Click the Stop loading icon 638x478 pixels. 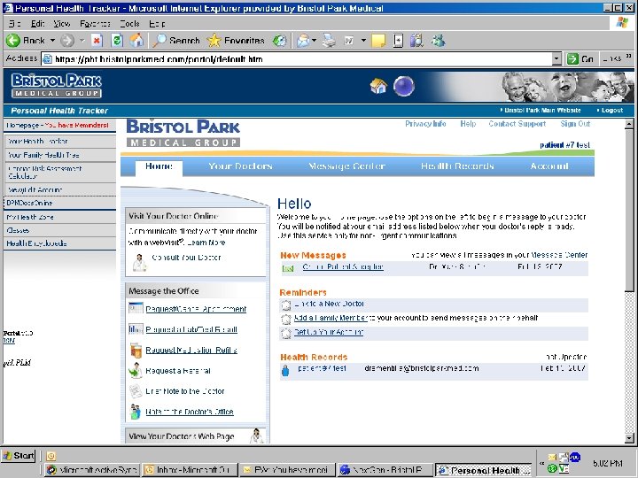click(97, 40)
